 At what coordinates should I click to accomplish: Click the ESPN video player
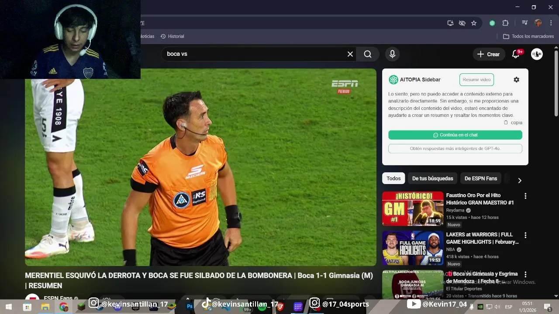tap(200, 167)
